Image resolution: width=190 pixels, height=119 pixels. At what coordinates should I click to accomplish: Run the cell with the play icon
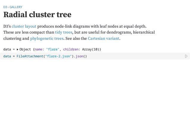point(186,56)
